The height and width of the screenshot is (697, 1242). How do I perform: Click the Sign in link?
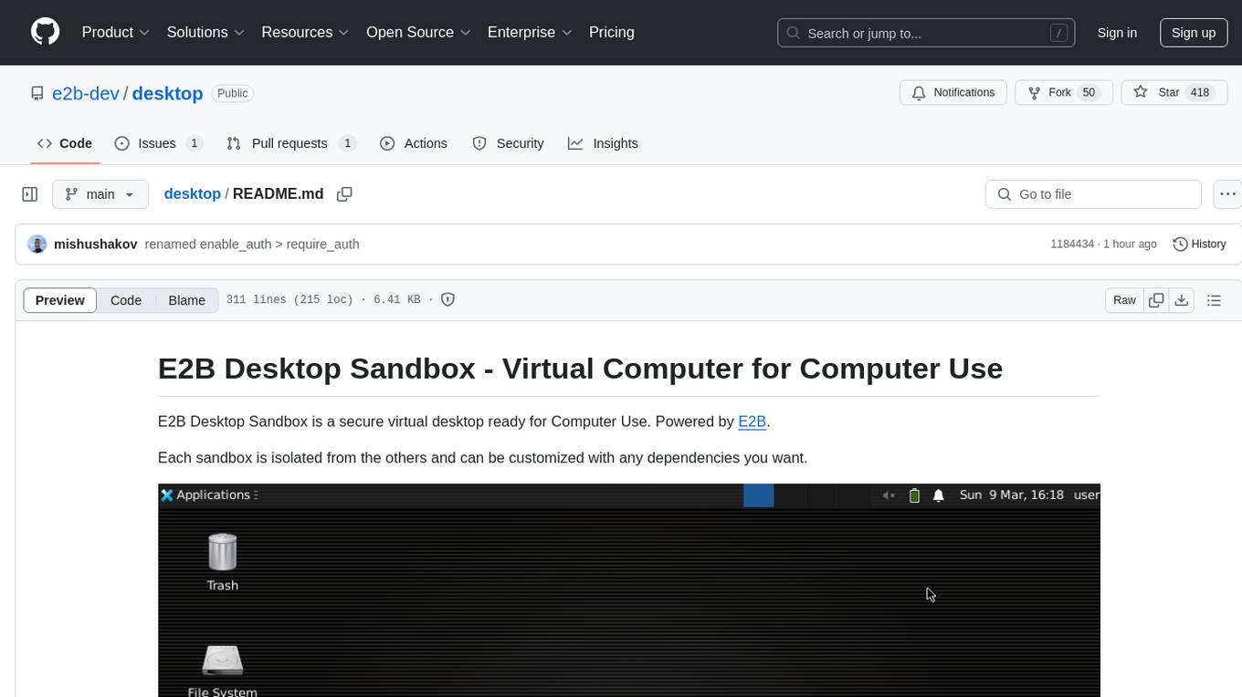coord(1117,33)
